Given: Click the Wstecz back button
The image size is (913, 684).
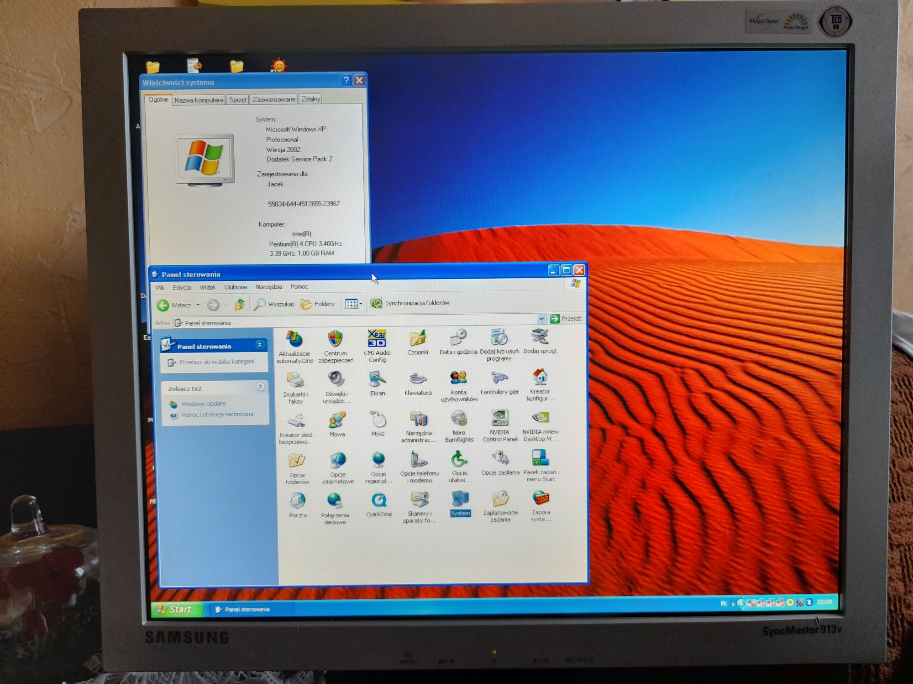Looking at the screenshot, I should 174,305.
